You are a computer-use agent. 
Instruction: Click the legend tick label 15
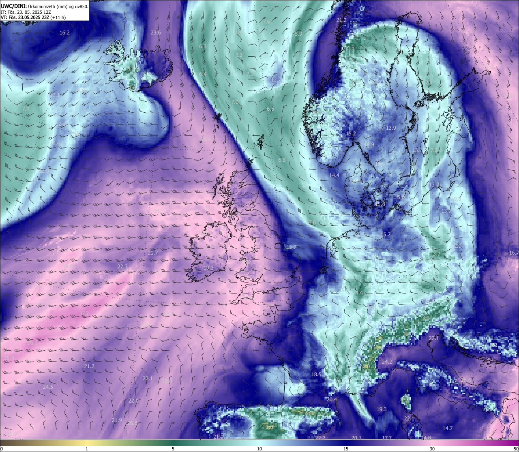[x=346, y=448]
